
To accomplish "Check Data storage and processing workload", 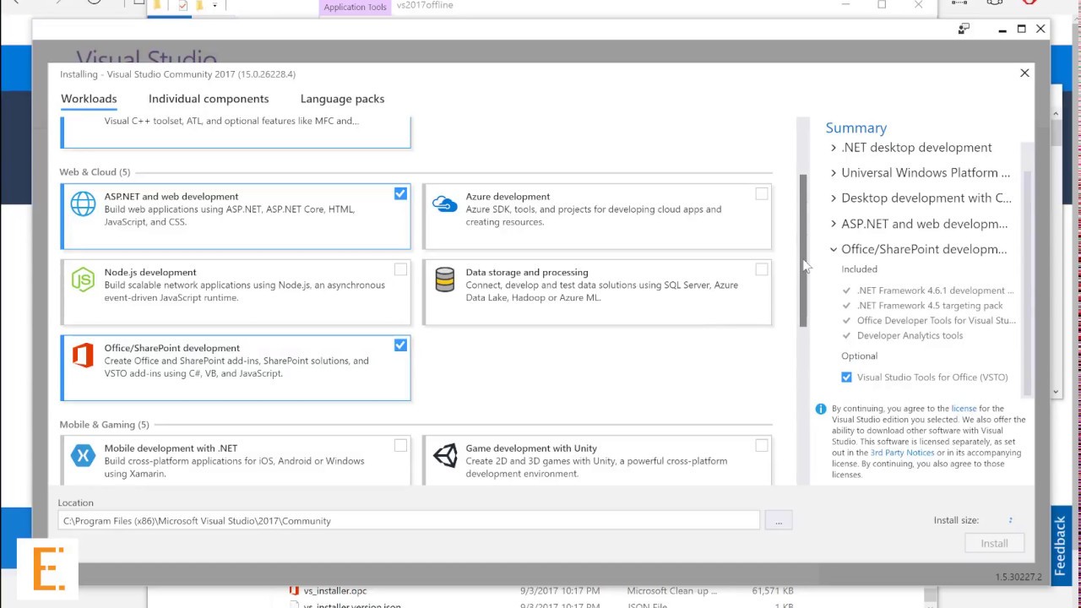I will click(762, 269).
